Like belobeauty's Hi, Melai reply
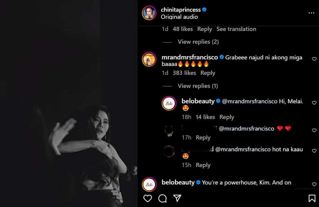Viewport: 319px width, 207px height. point(314,103)
